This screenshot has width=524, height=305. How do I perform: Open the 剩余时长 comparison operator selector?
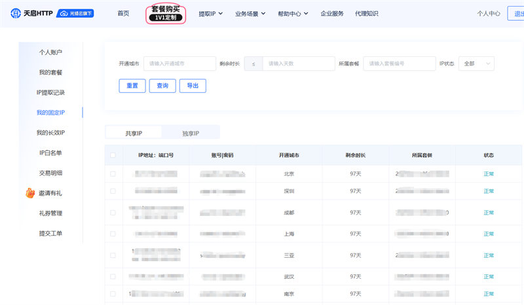pos(253,63)
